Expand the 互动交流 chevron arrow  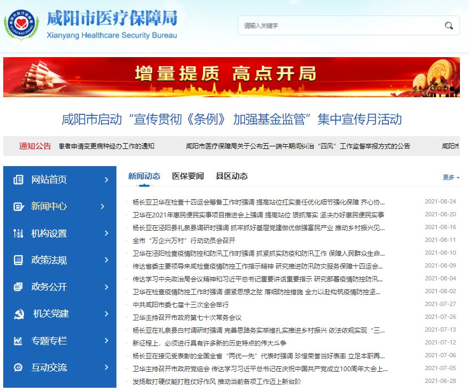(x=106, y=367)
